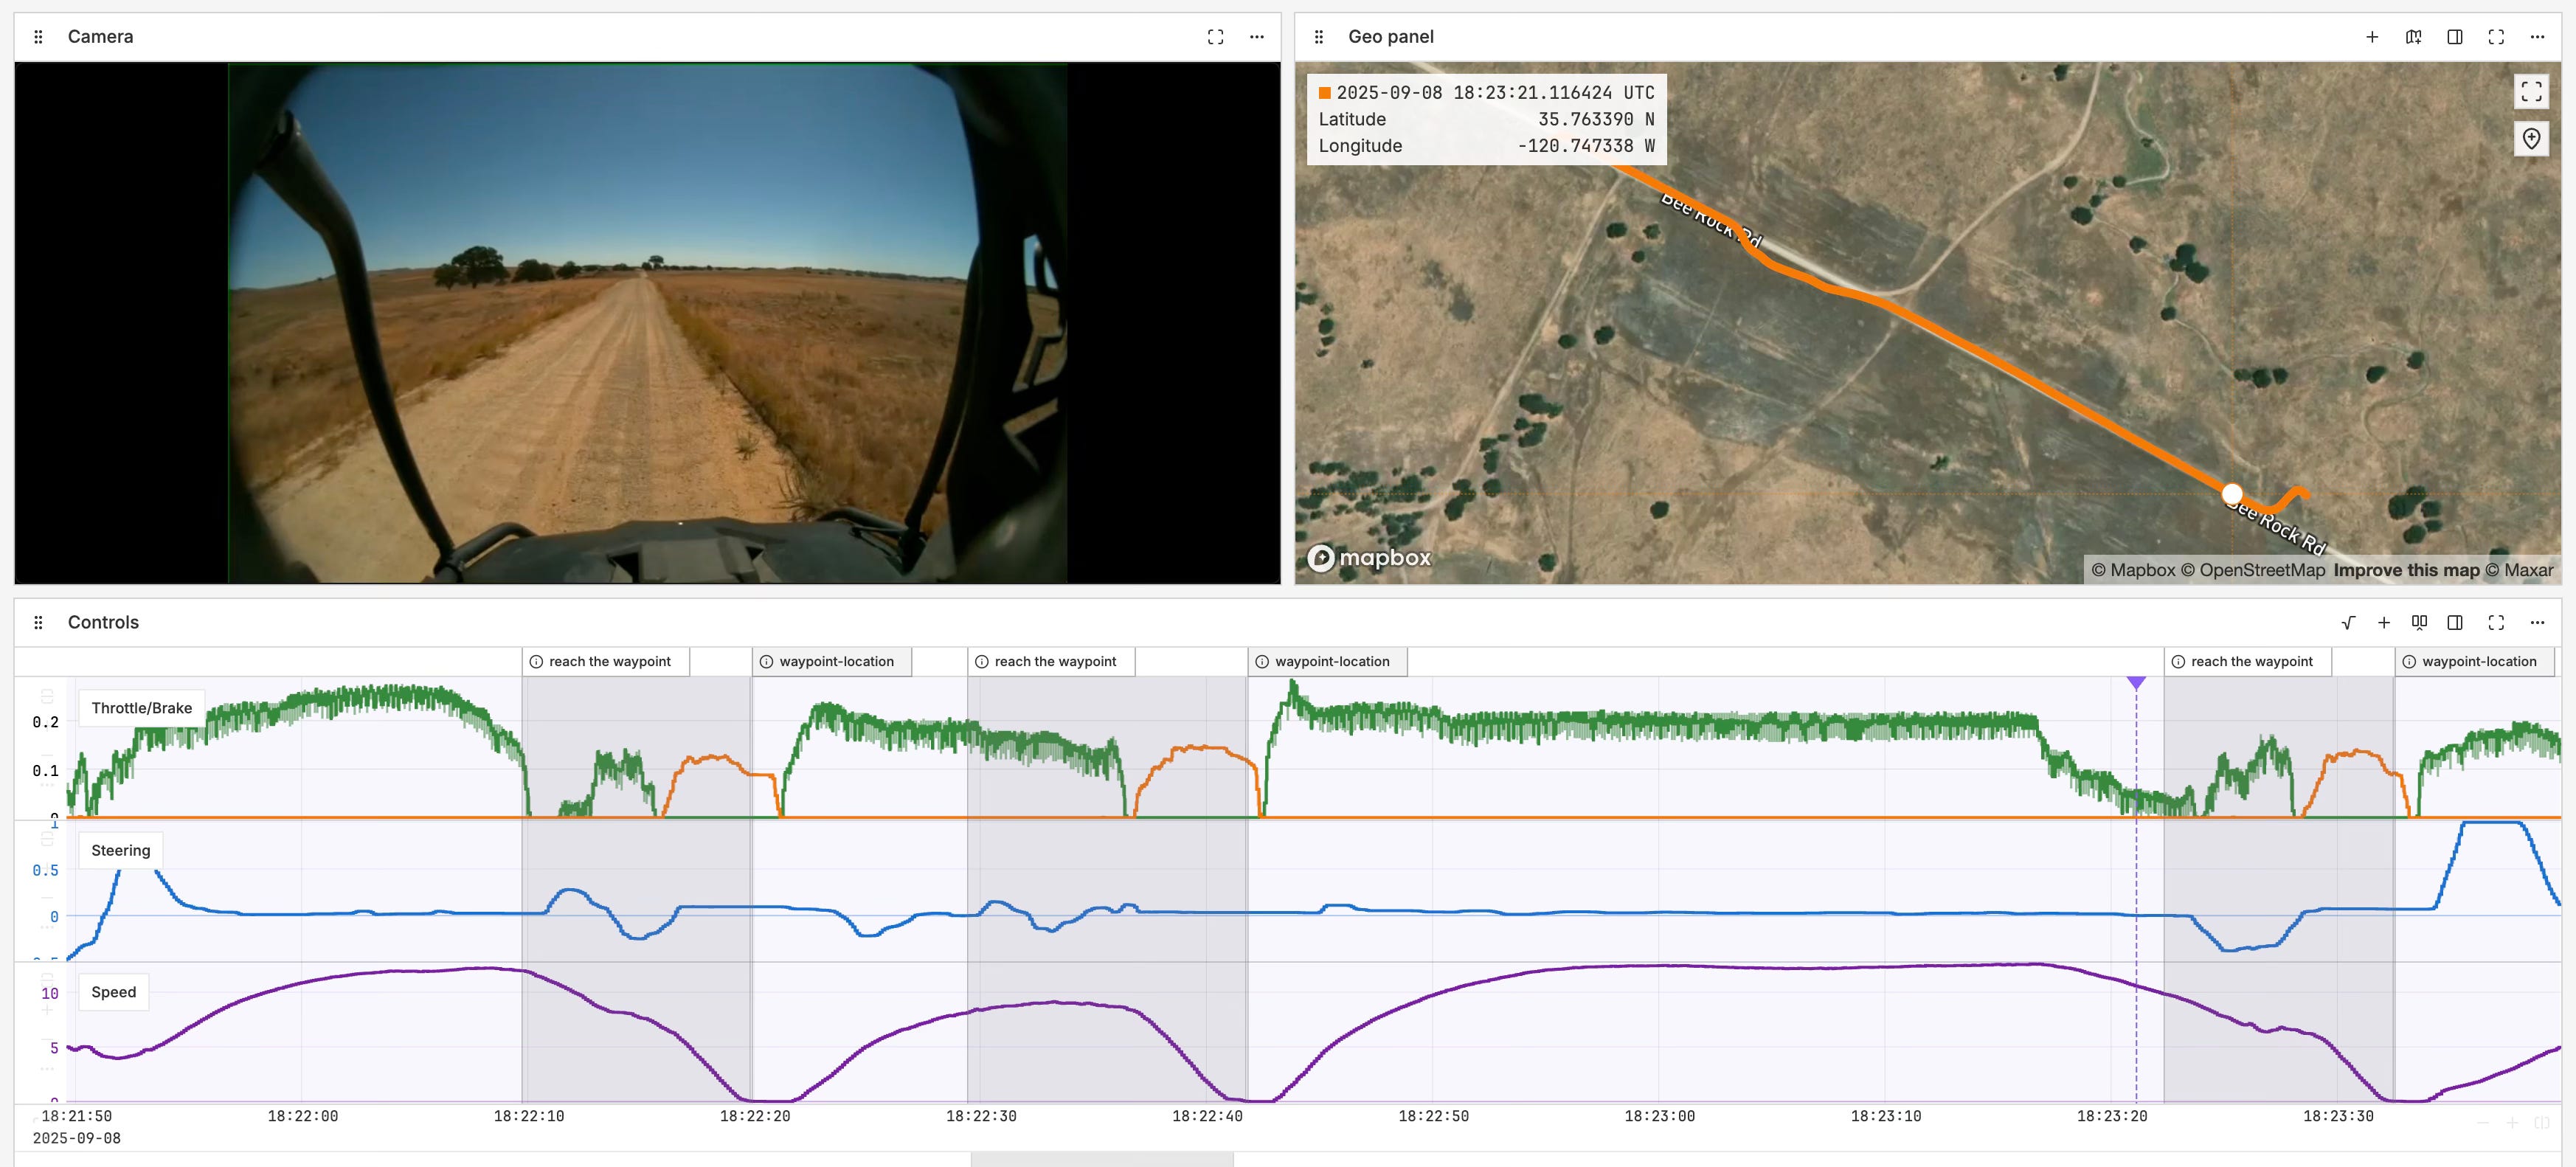Expand the Camera panel to fullscreen

1215,37
